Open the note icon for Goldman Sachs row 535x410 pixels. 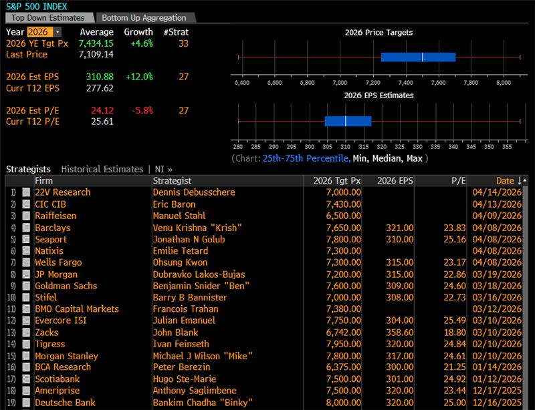pos(26,286)
